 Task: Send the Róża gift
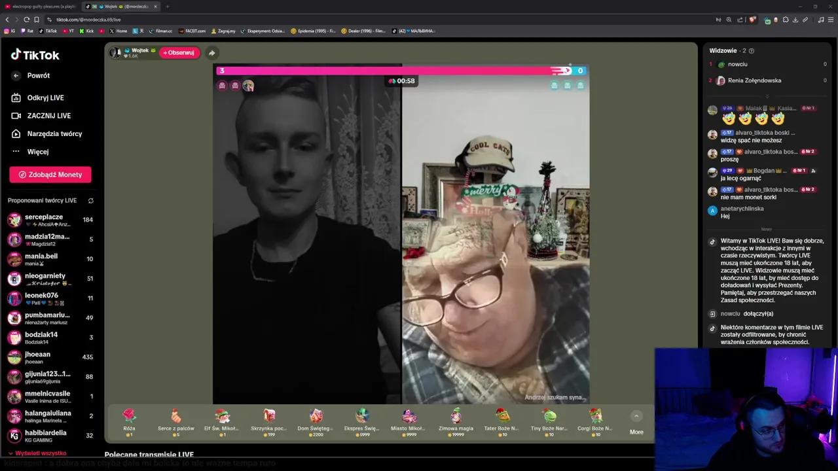(129, 422)
